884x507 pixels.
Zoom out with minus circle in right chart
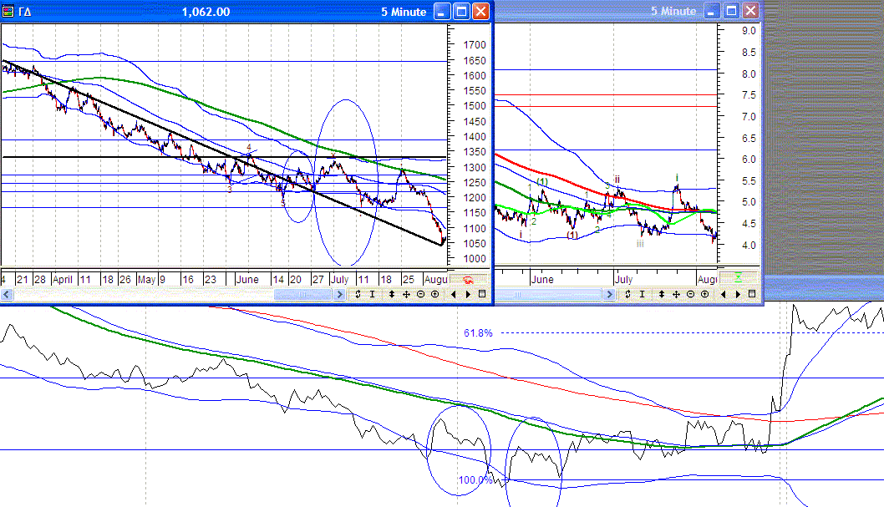tap(691, 294)
